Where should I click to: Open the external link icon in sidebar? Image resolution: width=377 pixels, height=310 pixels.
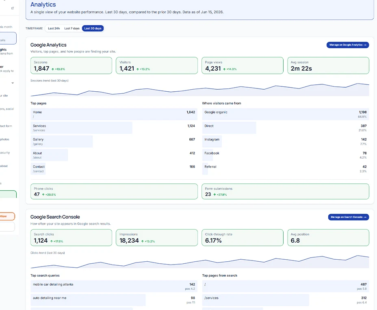pyautogui.click(x=13, y=8)
